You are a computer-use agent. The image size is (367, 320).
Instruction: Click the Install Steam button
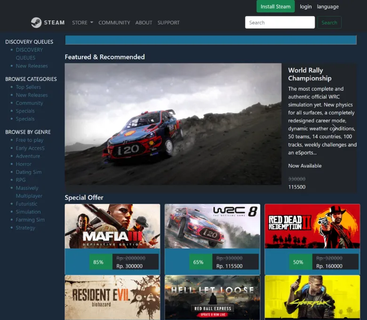(275, 6)
